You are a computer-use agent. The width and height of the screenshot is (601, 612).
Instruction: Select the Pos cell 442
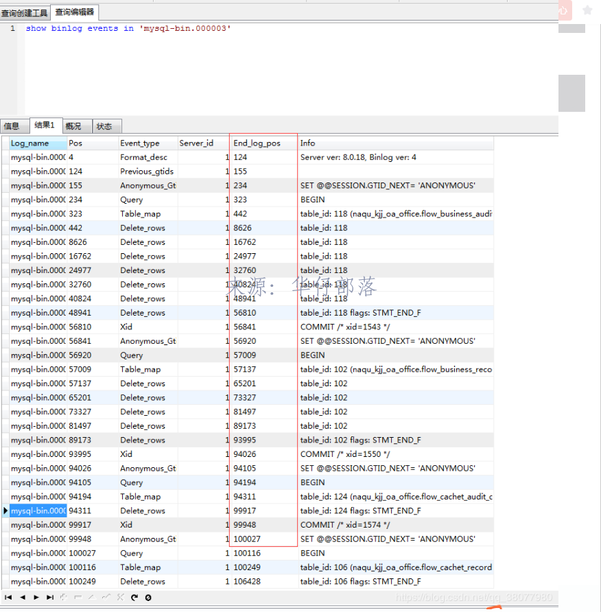(x=93, y=228)
